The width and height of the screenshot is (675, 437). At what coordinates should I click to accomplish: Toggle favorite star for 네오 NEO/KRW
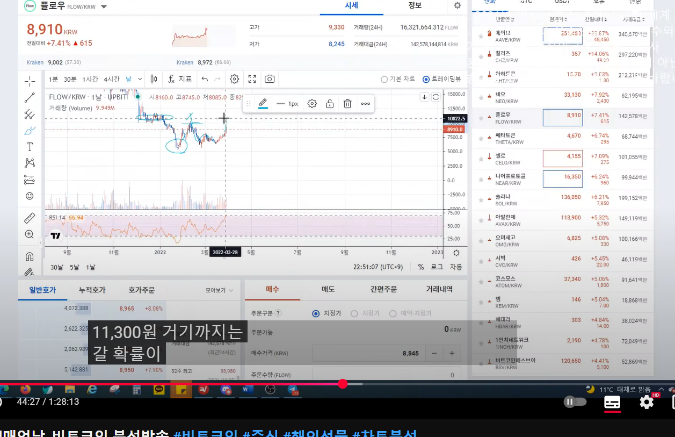tap(481, 97)
